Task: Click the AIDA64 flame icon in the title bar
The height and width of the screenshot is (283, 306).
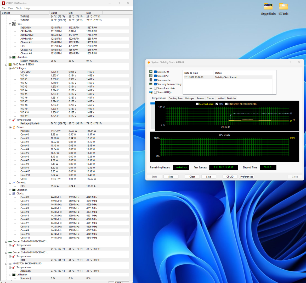Action: click(x=149, y=62)
